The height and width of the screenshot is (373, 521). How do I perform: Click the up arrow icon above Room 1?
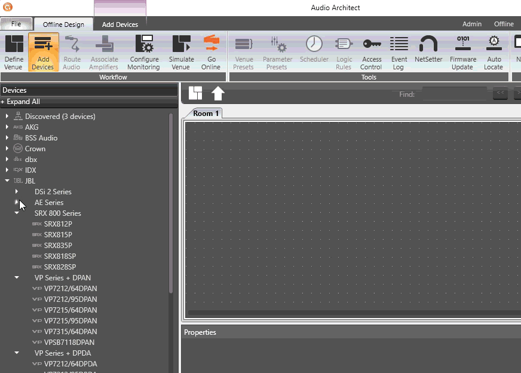218,93
